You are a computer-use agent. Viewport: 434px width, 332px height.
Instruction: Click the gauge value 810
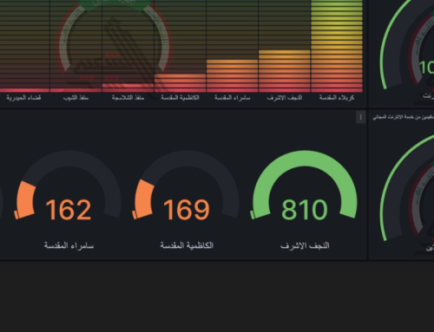coord(305,210)
